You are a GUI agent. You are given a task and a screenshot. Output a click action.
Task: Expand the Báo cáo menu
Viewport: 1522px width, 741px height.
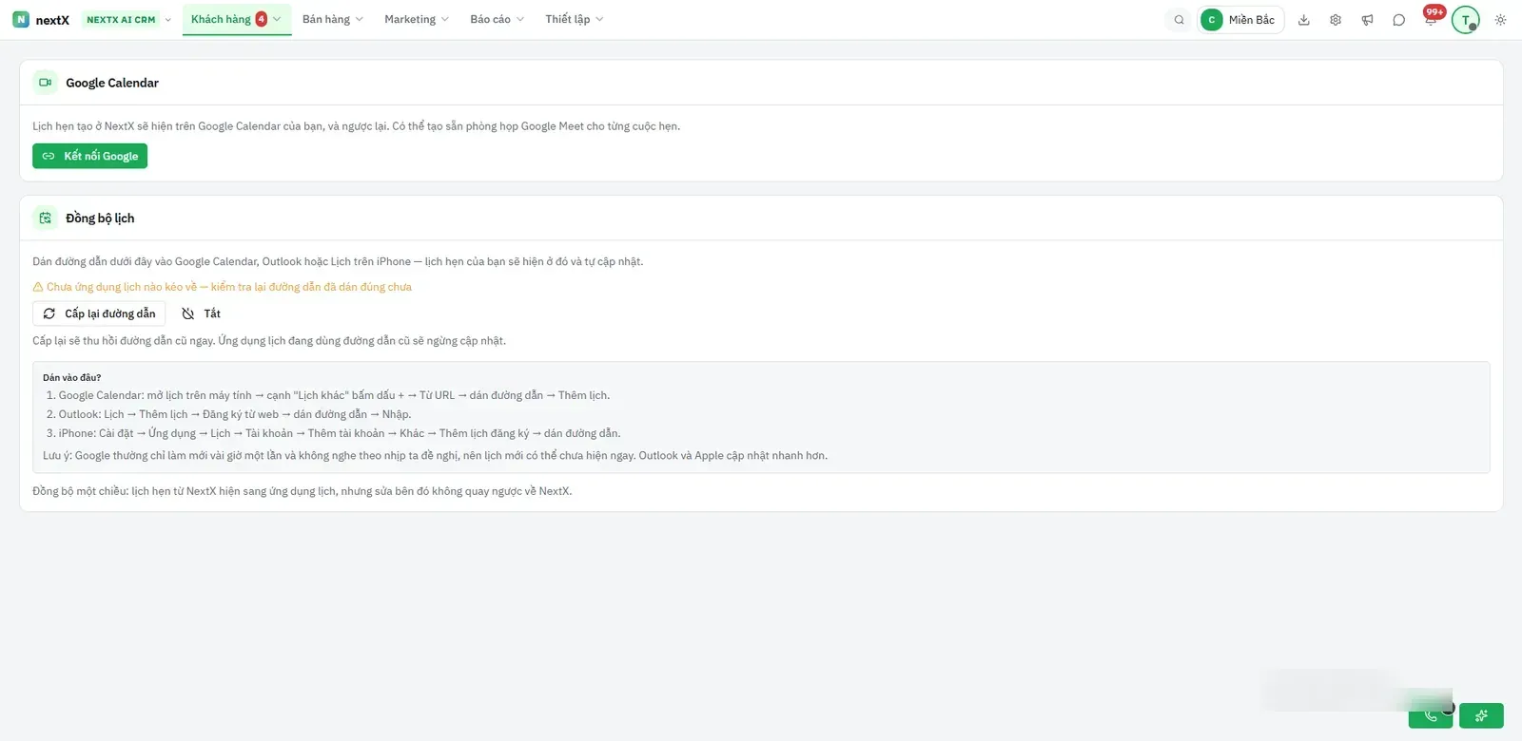tap(497, 19)
